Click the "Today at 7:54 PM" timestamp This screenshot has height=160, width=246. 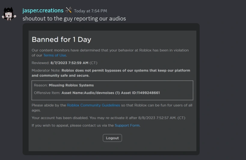[x=91, y=11]
